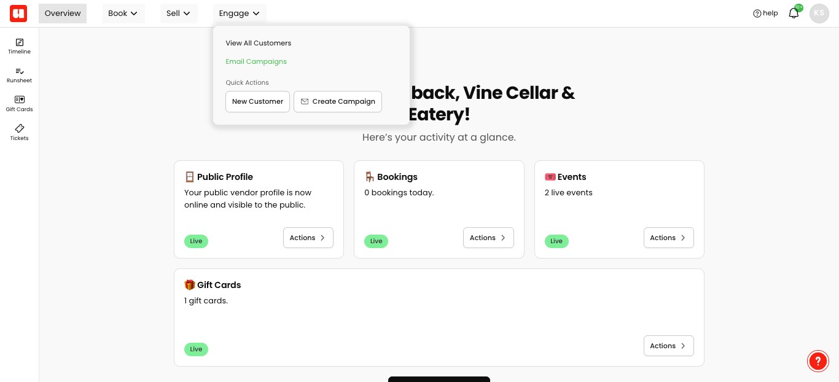Click the help link in top bar
The height and width of the screenshot is (382, 839).
click(x=765, y=14)
